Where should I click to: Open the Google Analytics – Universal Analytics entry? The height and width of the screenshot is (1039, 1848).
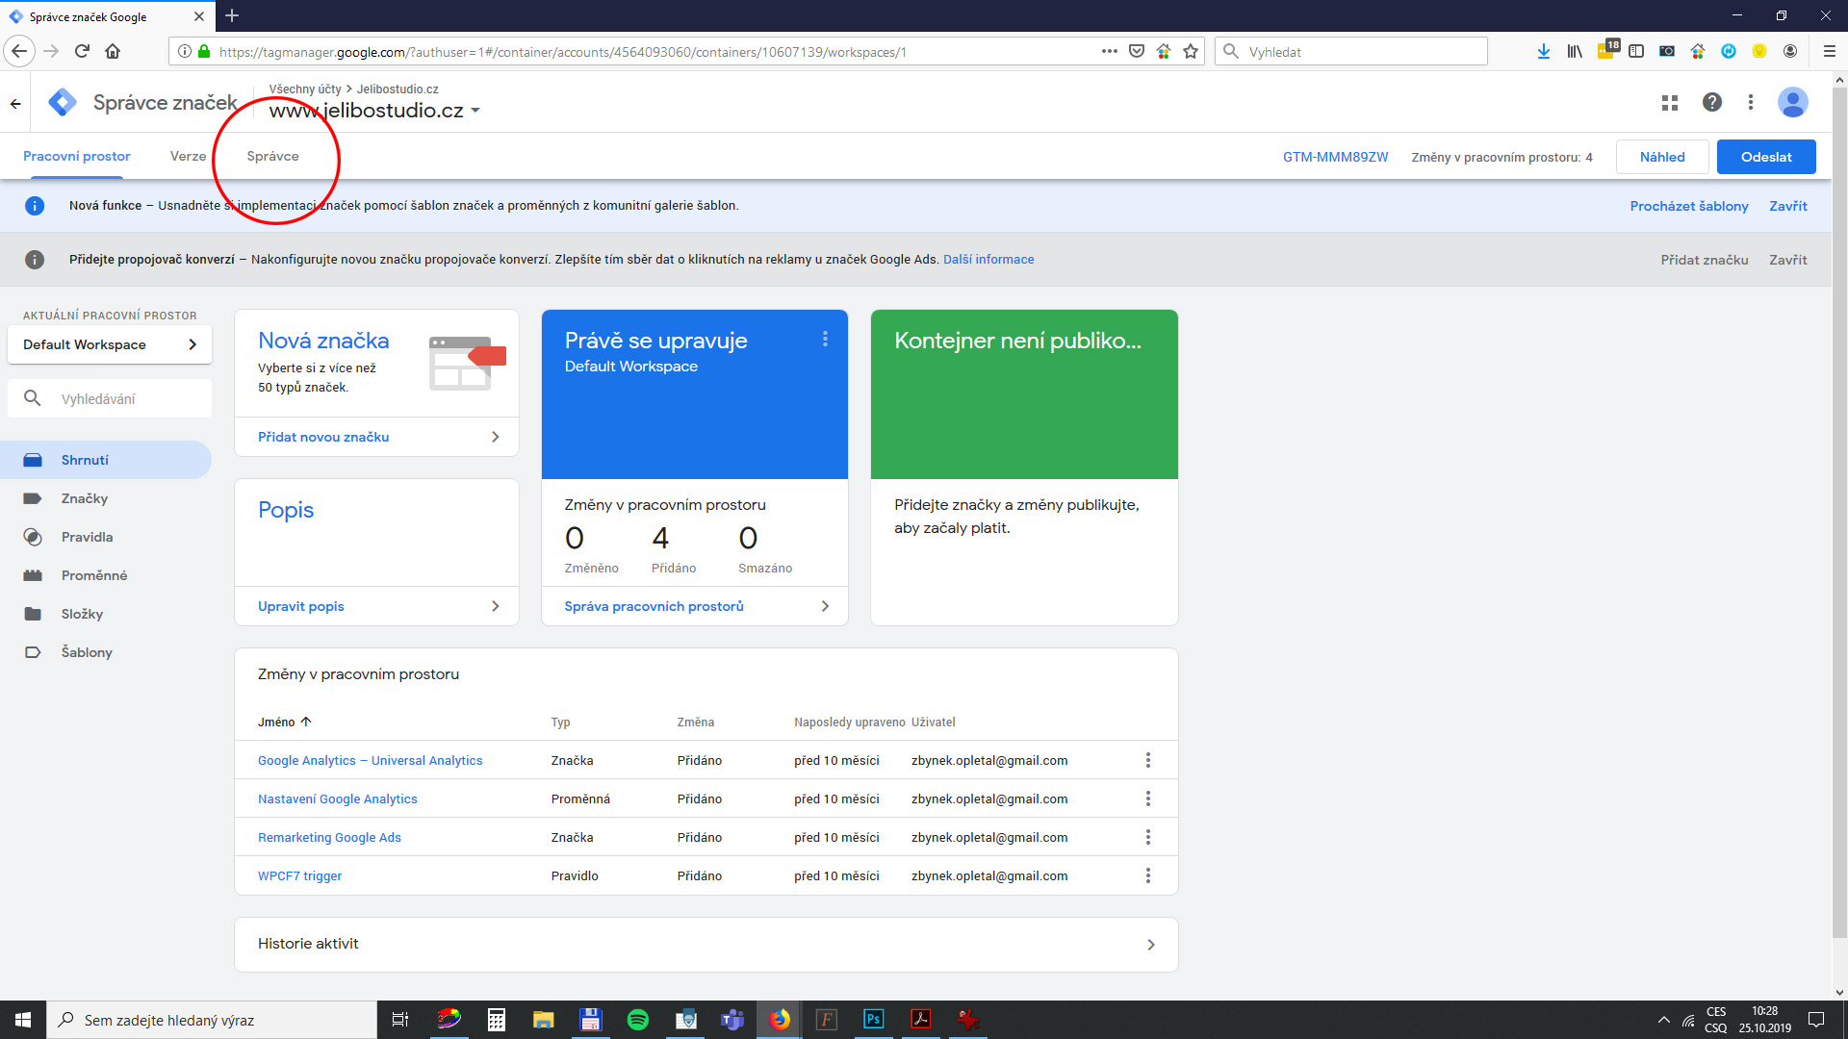371,760
